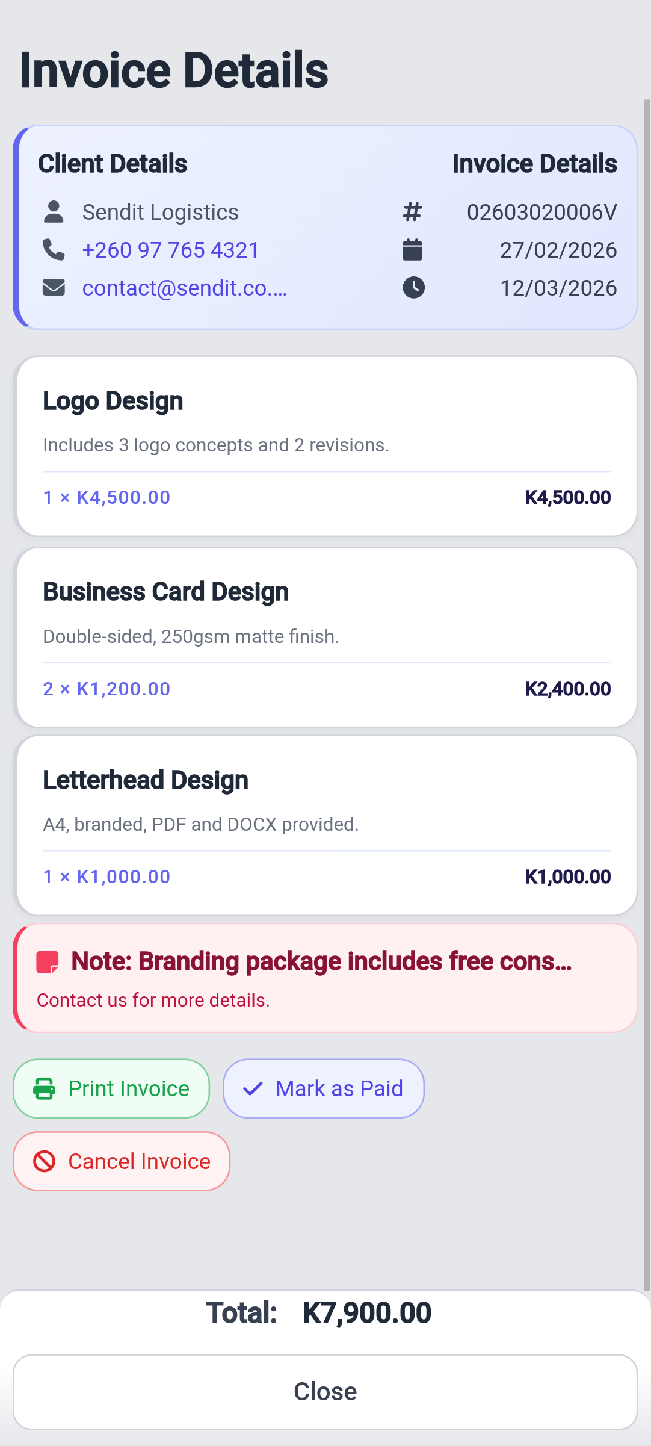Viewport: 651px width, 1446px height.
Task: Click the vertical scrollbar on the right
Action: coord(647,692)
